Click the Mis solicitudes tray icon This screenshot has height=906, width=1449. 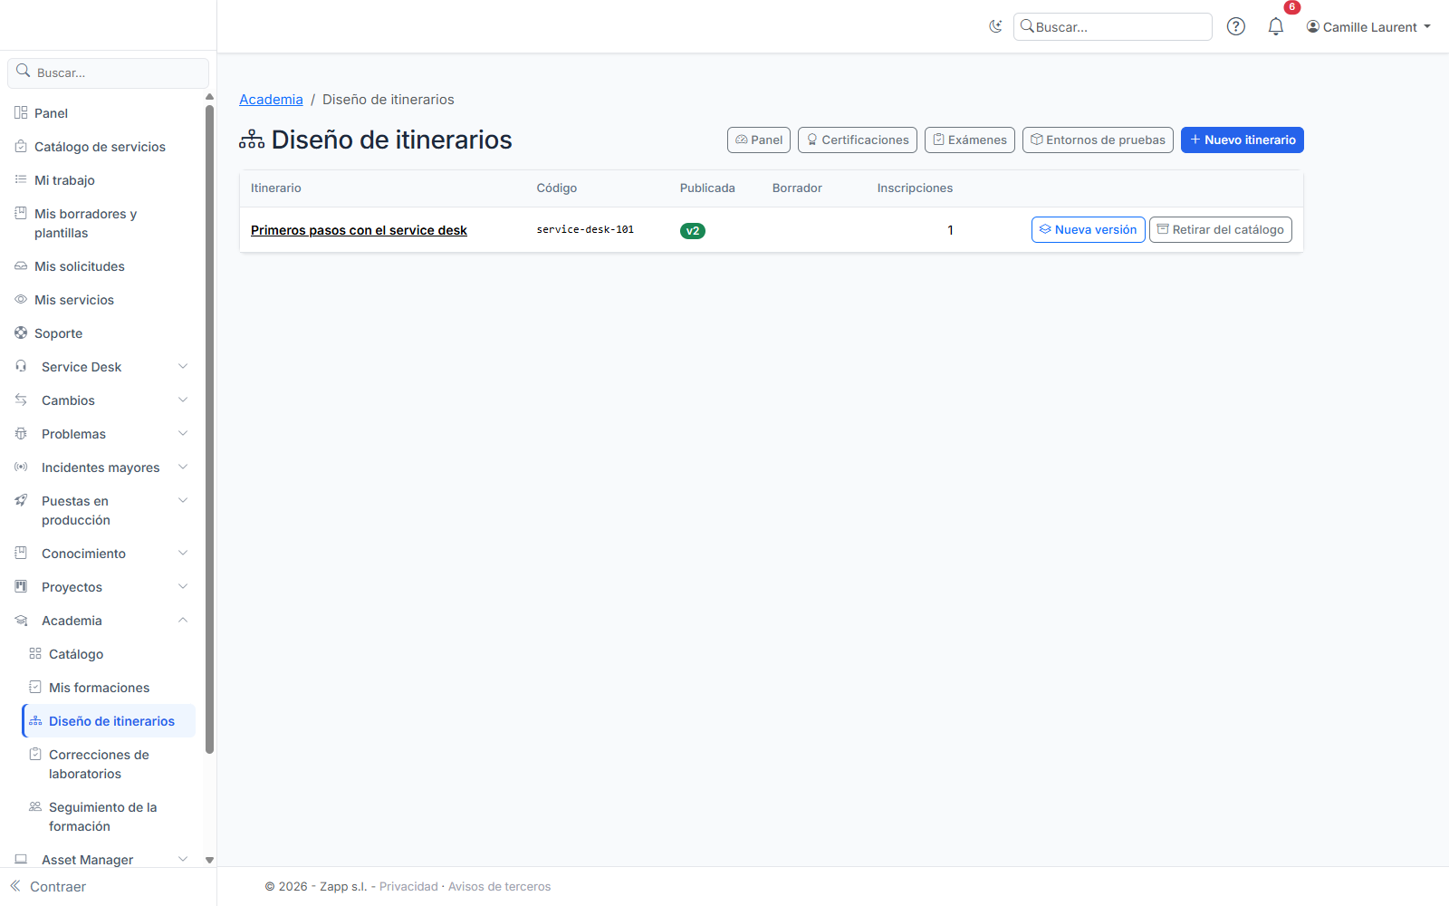pos(21,265)
